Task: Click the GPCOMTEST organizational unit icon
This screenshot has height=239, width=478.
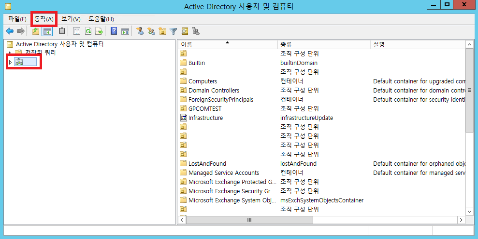Action: (x=183, y=108)
